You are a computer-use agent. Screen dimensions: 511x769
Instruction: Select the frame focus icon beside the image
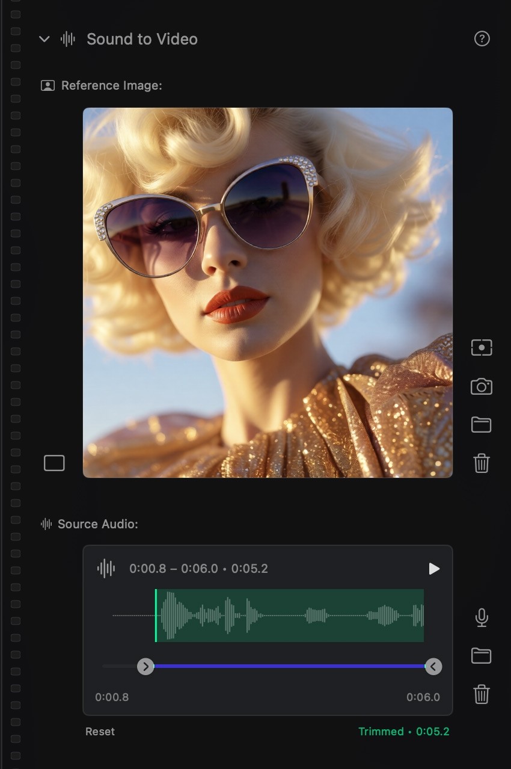coord(481,347)
